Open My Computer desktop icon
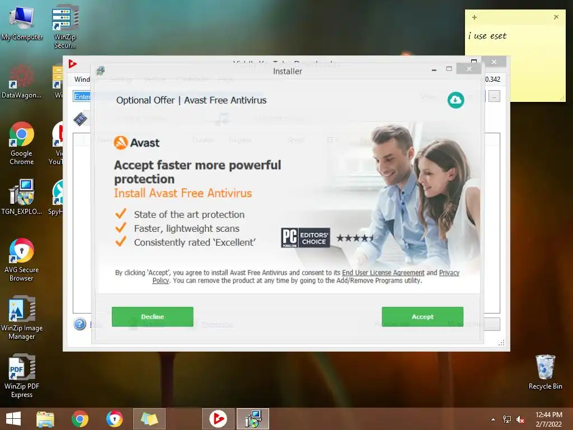Image resolution: width=573 pixels, height=430 pixels. (x=22, y=23)
